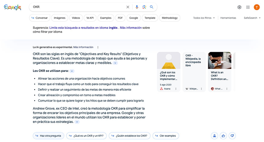264x142 pixels.
Task: Click the Google logo
Action: (x=12, y=7)
